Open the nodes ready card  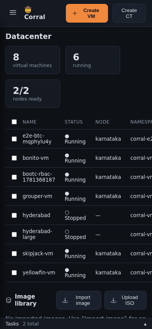[33, 94]
